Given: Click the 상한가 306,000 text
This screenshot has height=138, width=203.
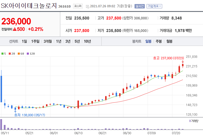Looking at the screenshot, I should coord(135,18).
